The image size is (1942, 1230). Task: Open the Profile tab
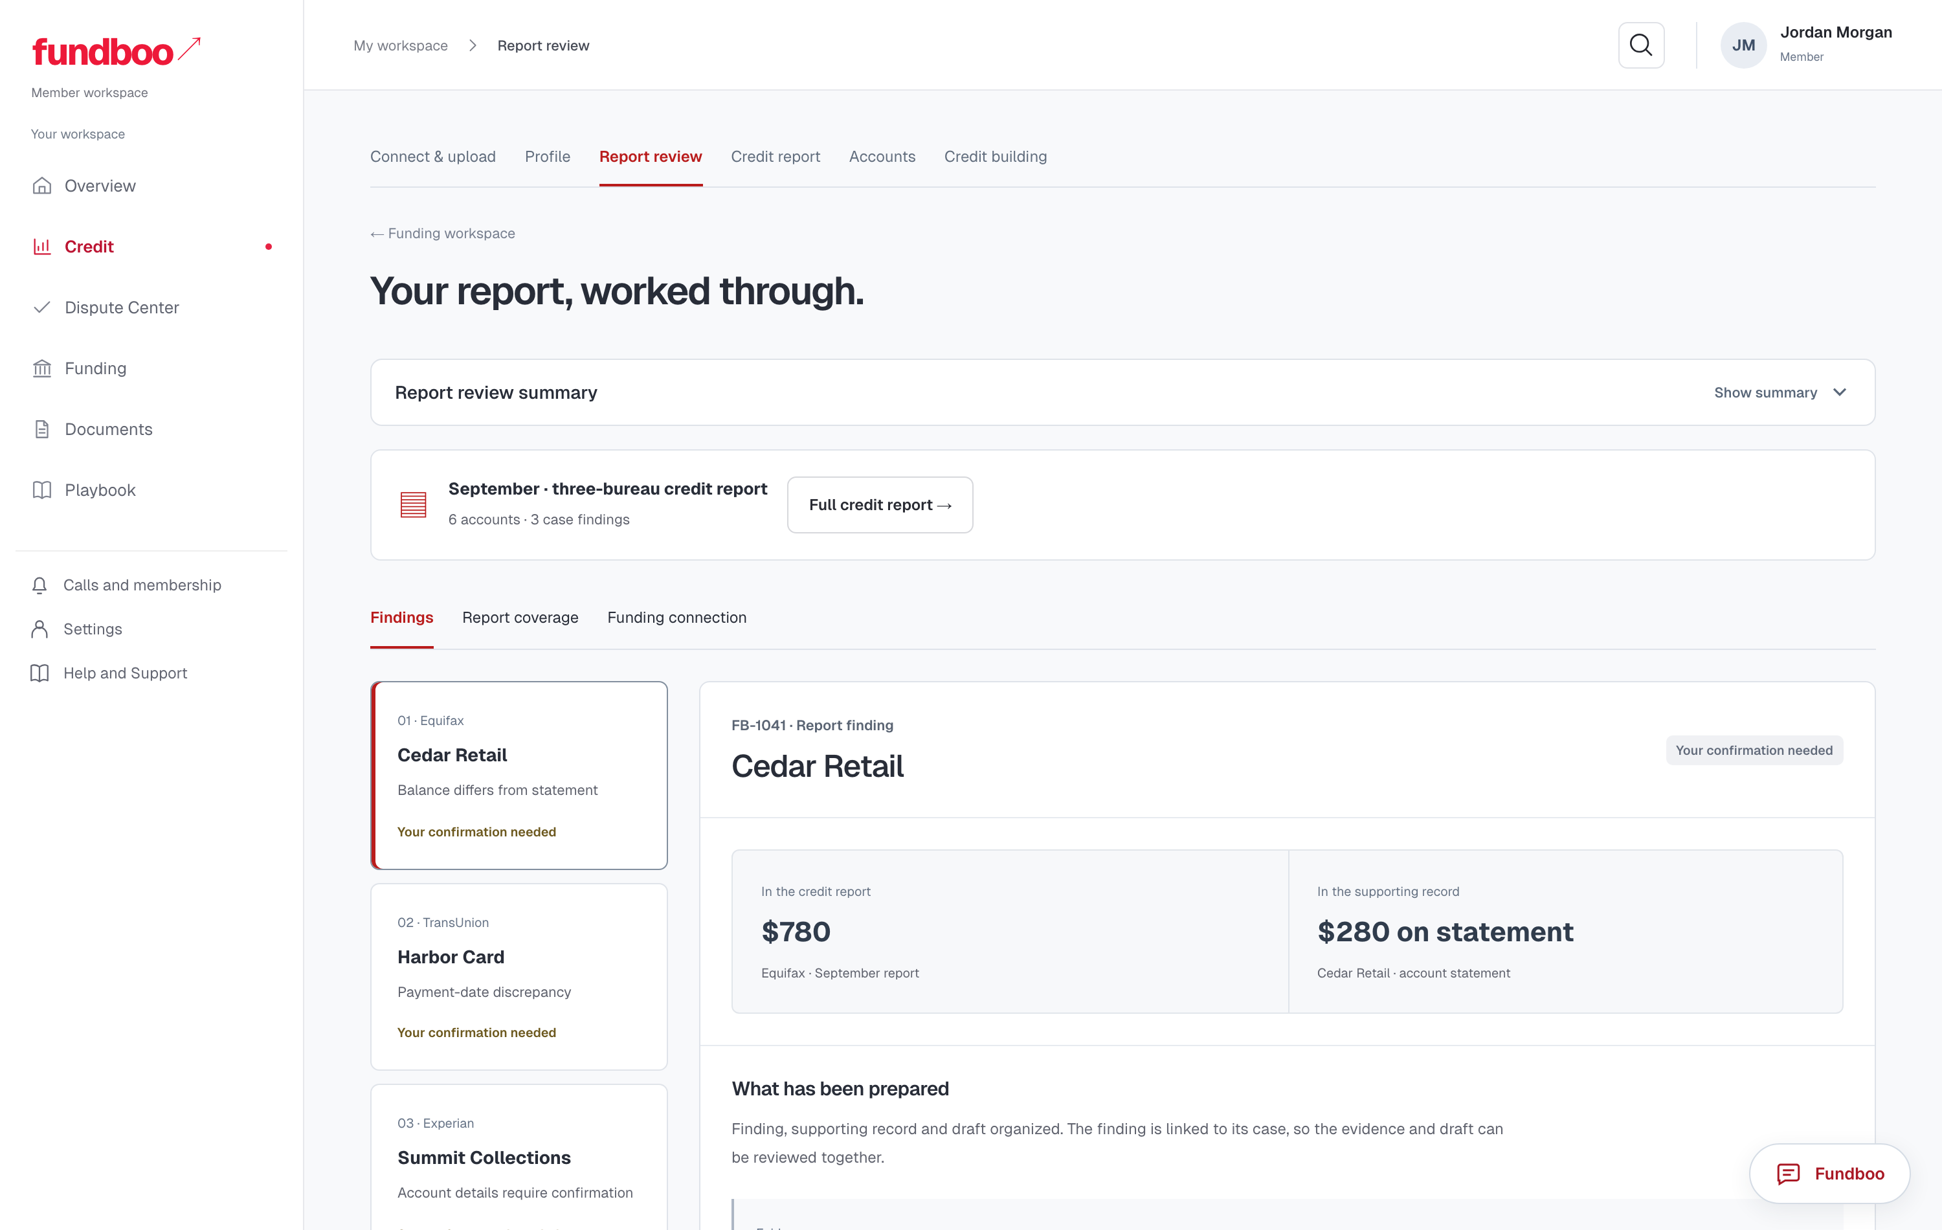point(548,157)
